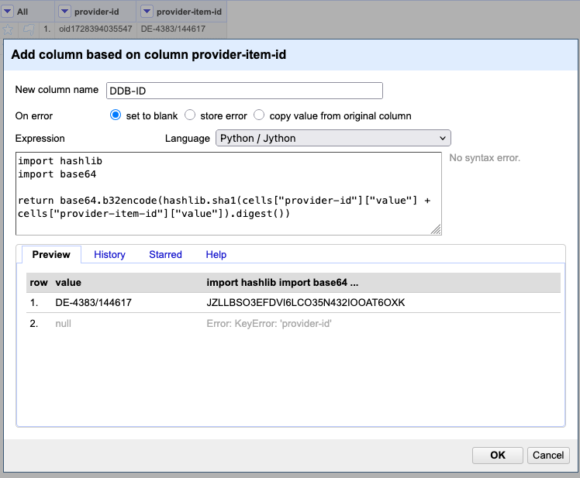Select the 'set to blank' radio option
Screen dimensions: 580x478
[116, 115]
